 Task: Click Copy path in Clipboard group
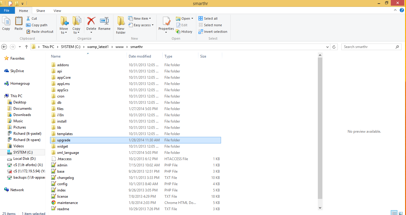(37, 25)
